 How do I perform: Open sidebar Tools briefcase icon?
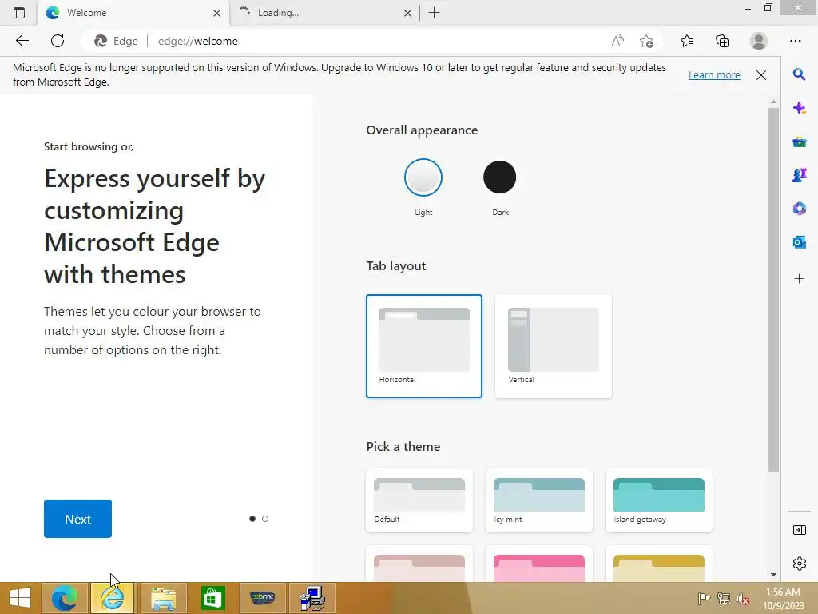[799, 142]
